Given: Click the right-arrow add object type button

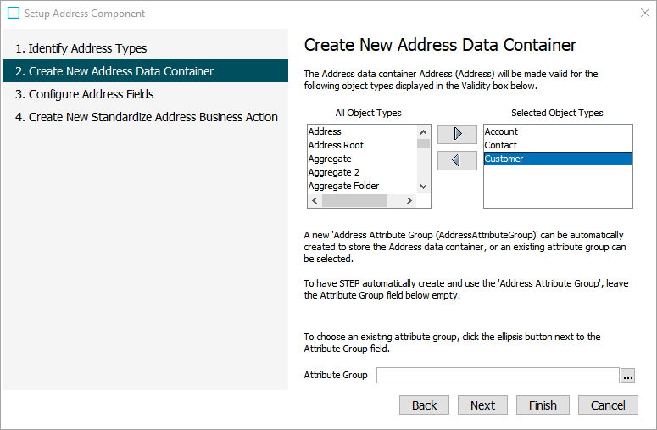Looking at the screenshot, I should click(x=458, y=135).
